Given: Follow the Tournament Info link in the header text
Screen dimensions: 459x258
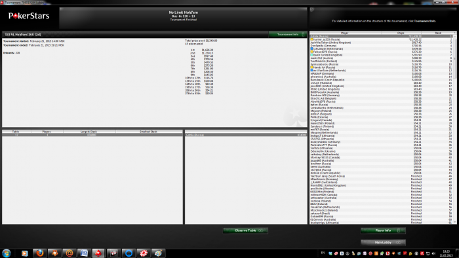Looking at the screenshot, I should [425, 21].
